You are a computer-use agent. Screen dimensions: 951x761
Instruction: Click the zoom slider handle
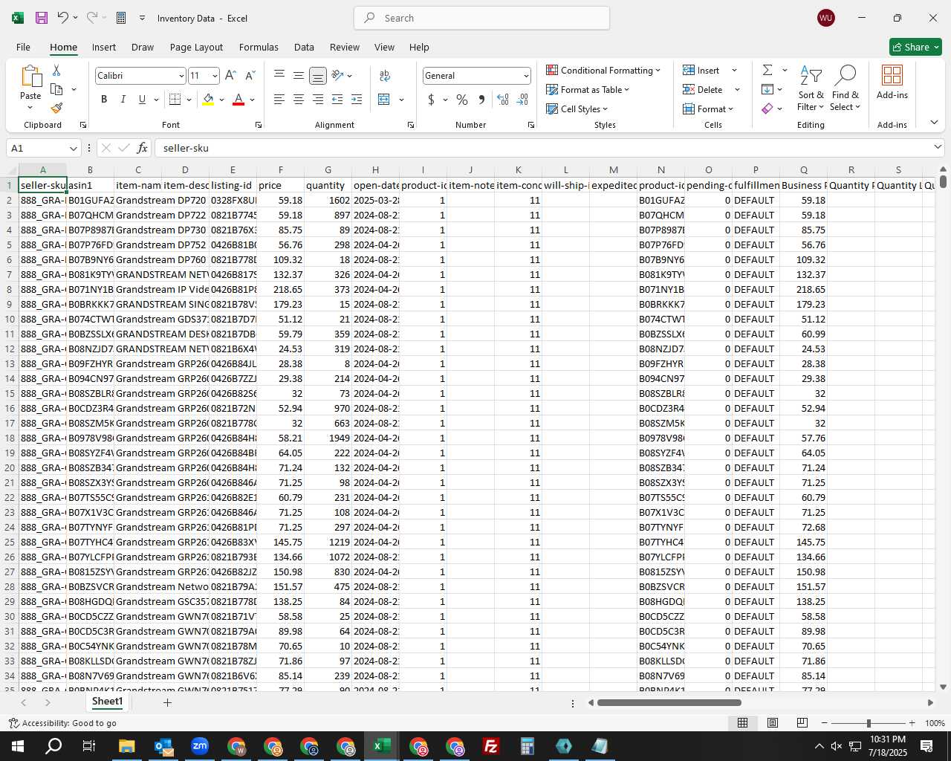tap(869, 723)
